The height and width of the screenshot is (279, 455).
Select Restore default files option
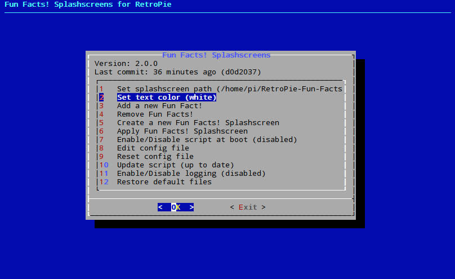[155, 181]
